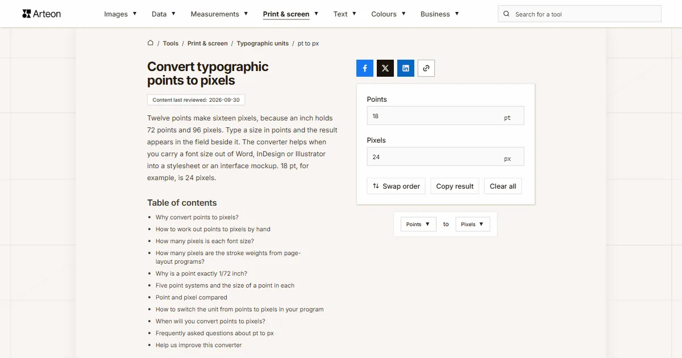Jump to How to switch the unit section
The width and height of the screenshot is (682, 358).
click(x=240, y=309)
